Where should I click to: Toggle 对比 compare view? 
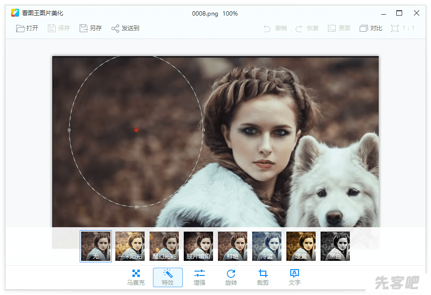(371, 28)
